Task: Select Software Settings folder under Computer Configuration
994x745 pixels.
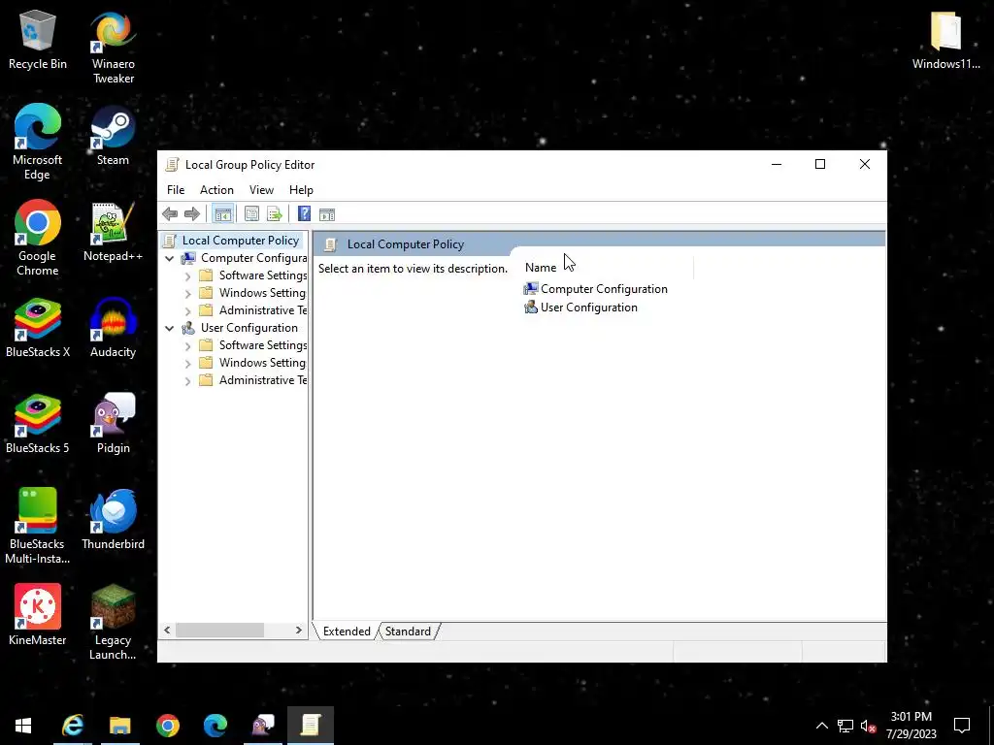Action: click(x=262, y=275)
